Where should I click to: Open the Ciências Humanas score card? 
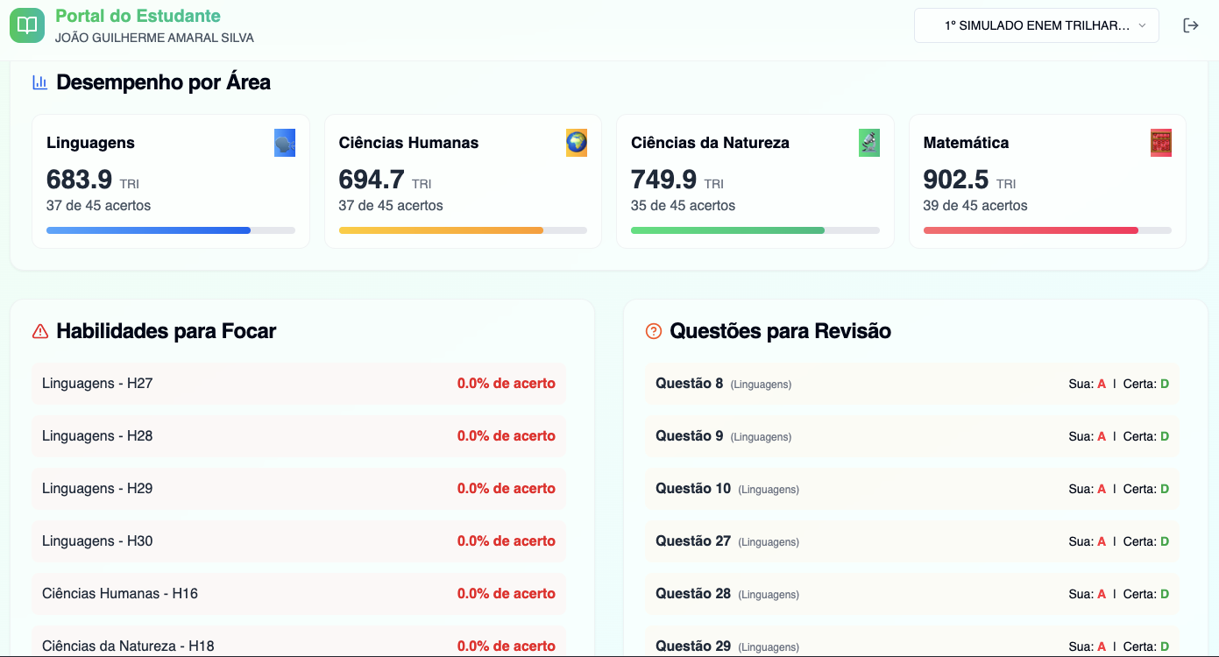click(x=463, y=181)
